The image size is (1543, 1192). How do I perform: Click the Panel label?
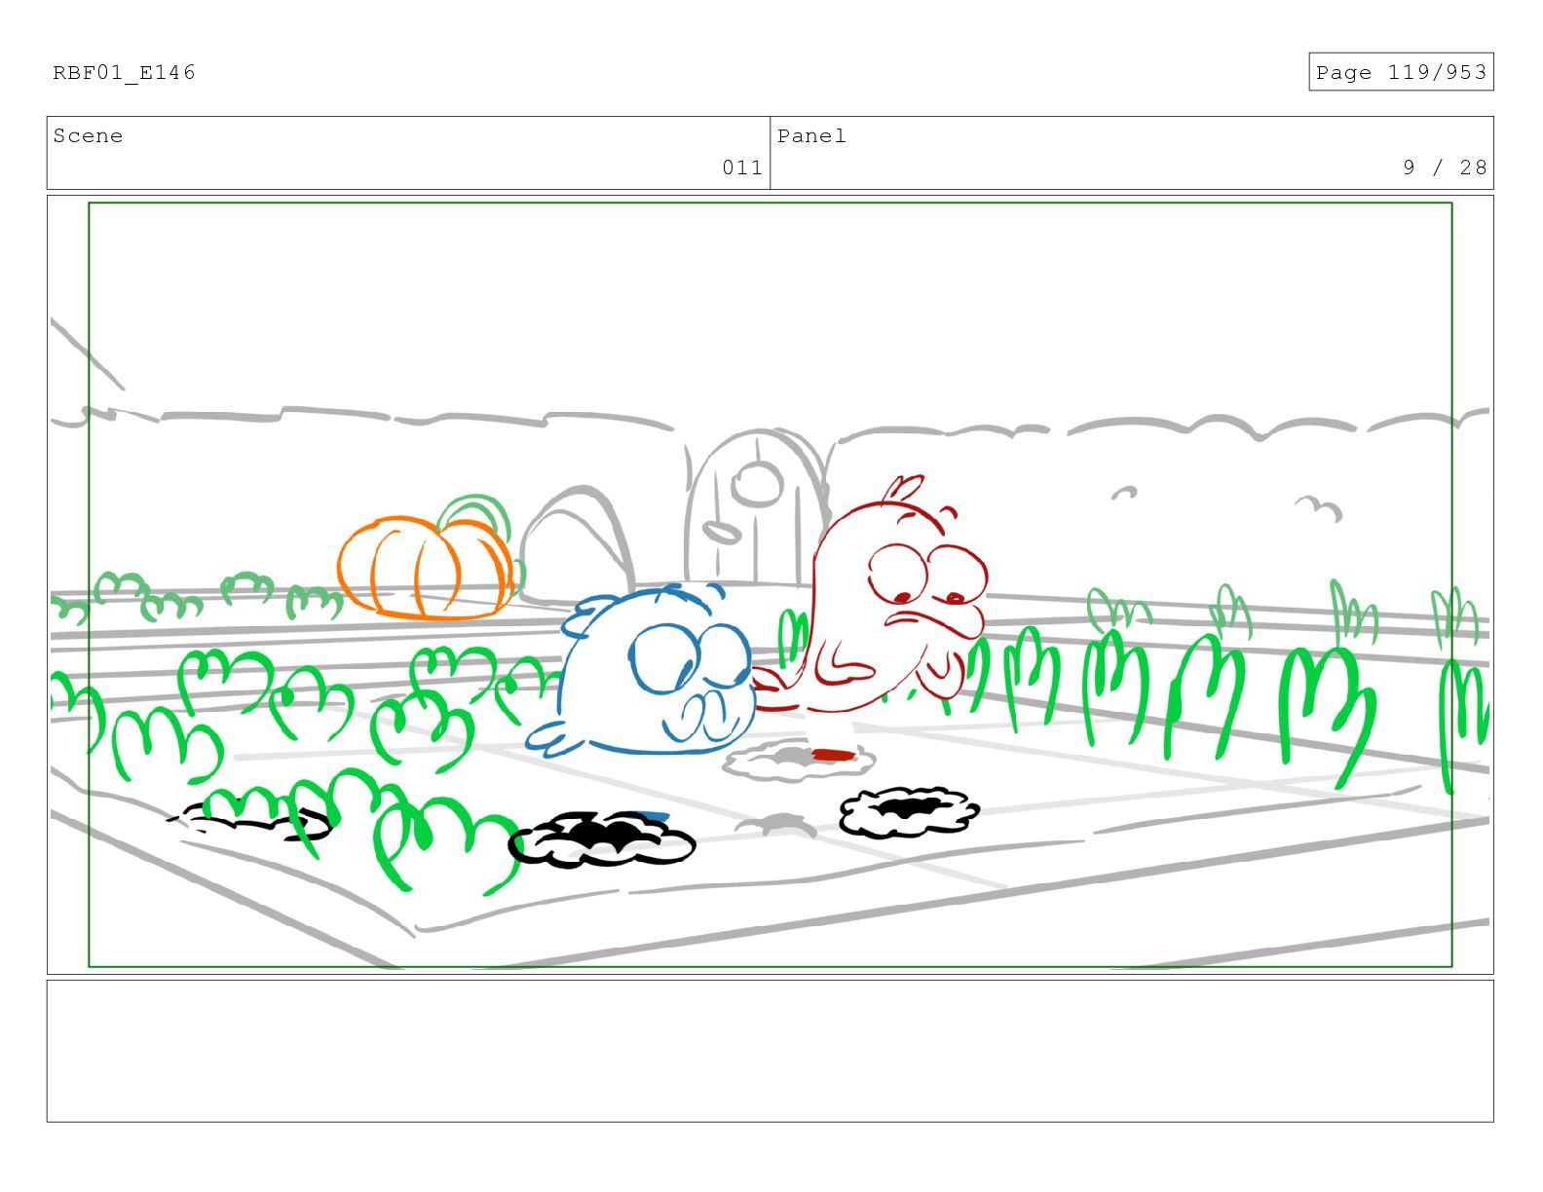(811, 136)
